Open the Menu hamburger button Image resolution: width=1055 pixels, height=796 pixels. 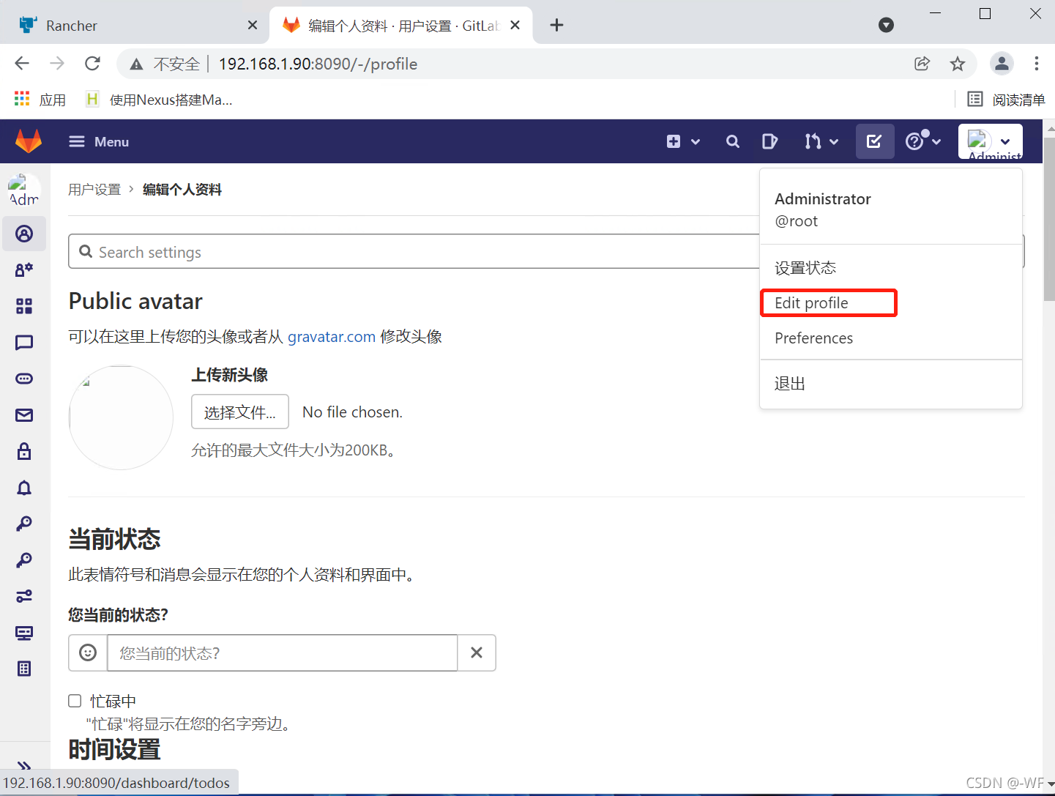point(99,141)
